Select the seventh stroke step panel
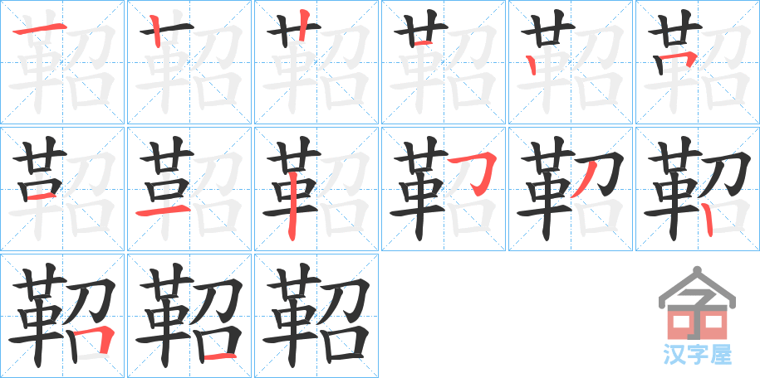 (x=62, y=189)
